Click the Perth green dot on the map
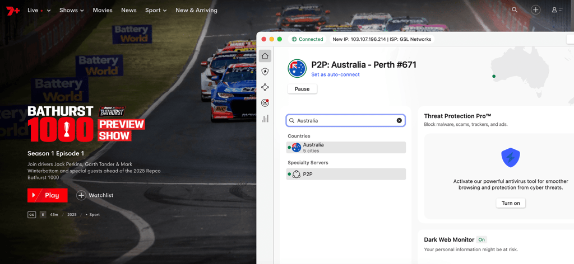The width and height of the screenshot is (574, 264). (494, 76)
